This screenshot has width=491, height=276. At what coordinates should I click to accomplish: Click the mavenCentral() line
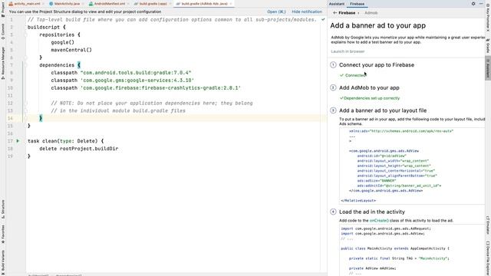tap(71, 50)
